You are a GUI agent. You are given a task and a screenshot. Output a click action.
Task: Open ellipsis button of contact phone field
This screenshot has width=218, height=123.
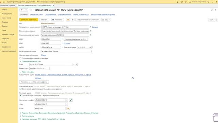[x=67, y=100]
